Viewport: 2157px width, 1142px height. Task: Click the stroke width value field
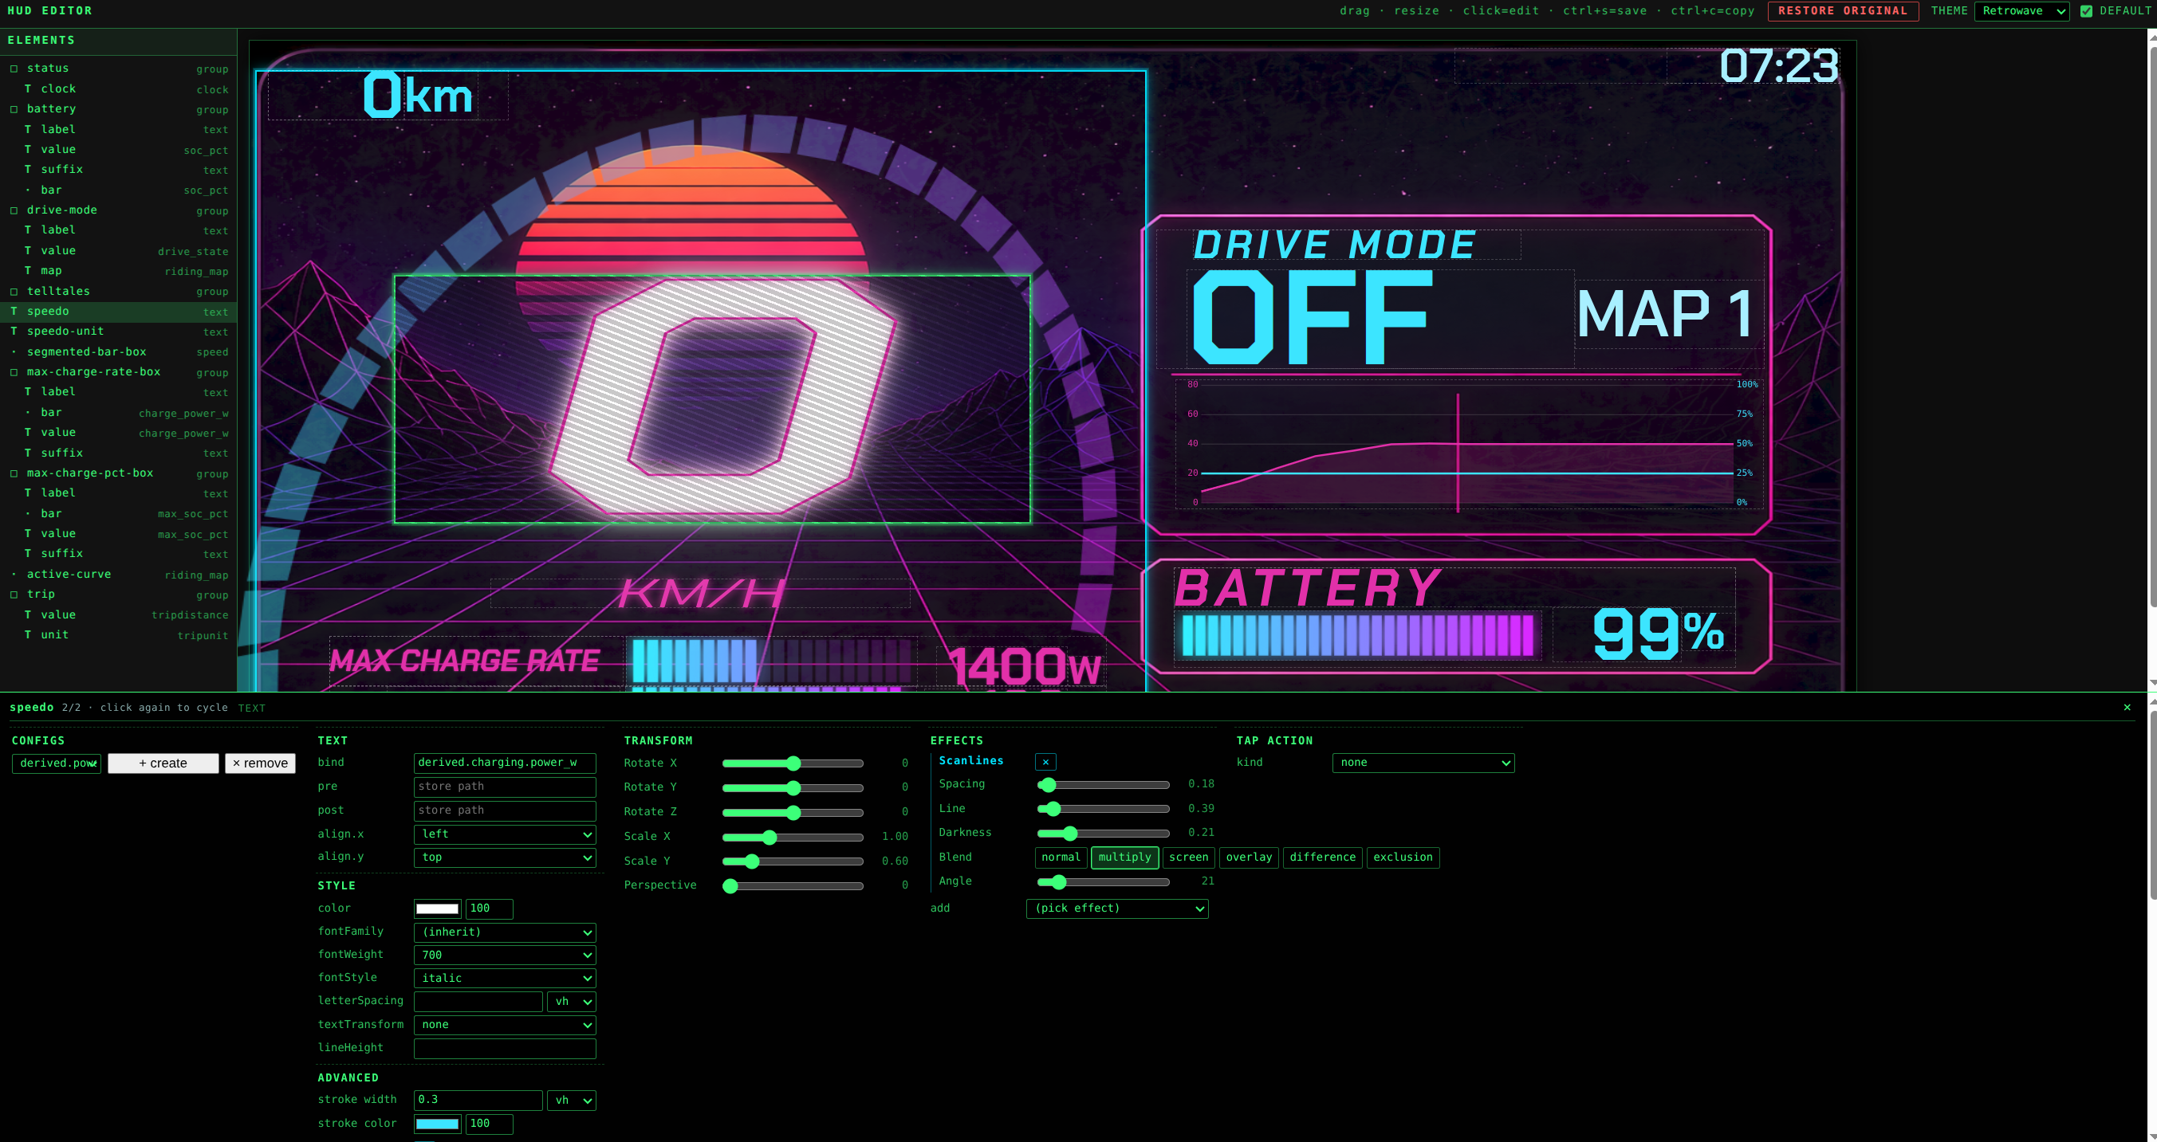pyautogui.click(x=478, y=1101)
